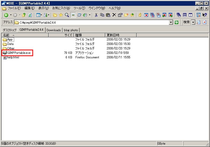
Task: Click the Copy icon in toolbar
Action: point(102,15)
